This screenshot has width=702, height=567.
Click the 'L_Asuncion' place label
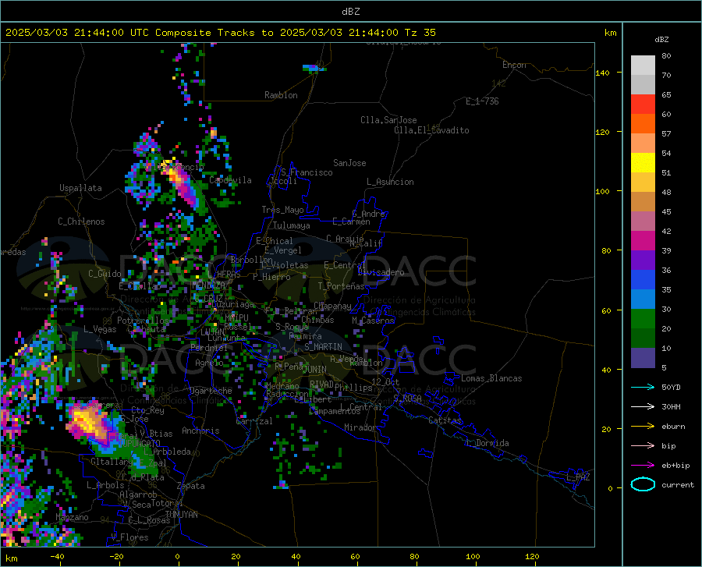[x=391, y=182]
